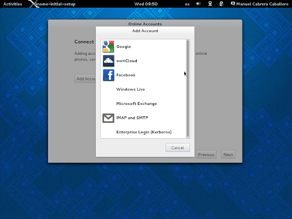Screen dimensions: 292x219
Task: Click the Facebook logo icon
Action: coord(109,75)
